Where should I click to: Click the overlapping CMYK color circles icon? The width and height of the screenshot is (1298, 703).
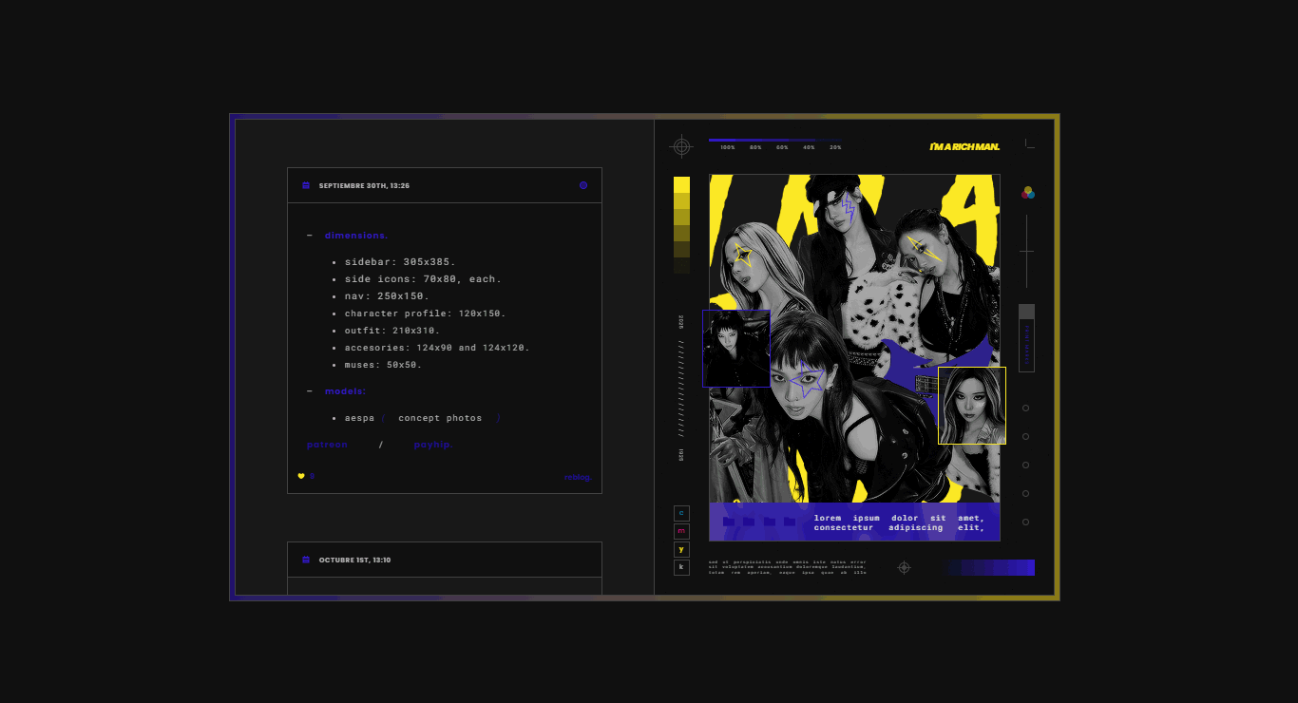(1027, 192)
